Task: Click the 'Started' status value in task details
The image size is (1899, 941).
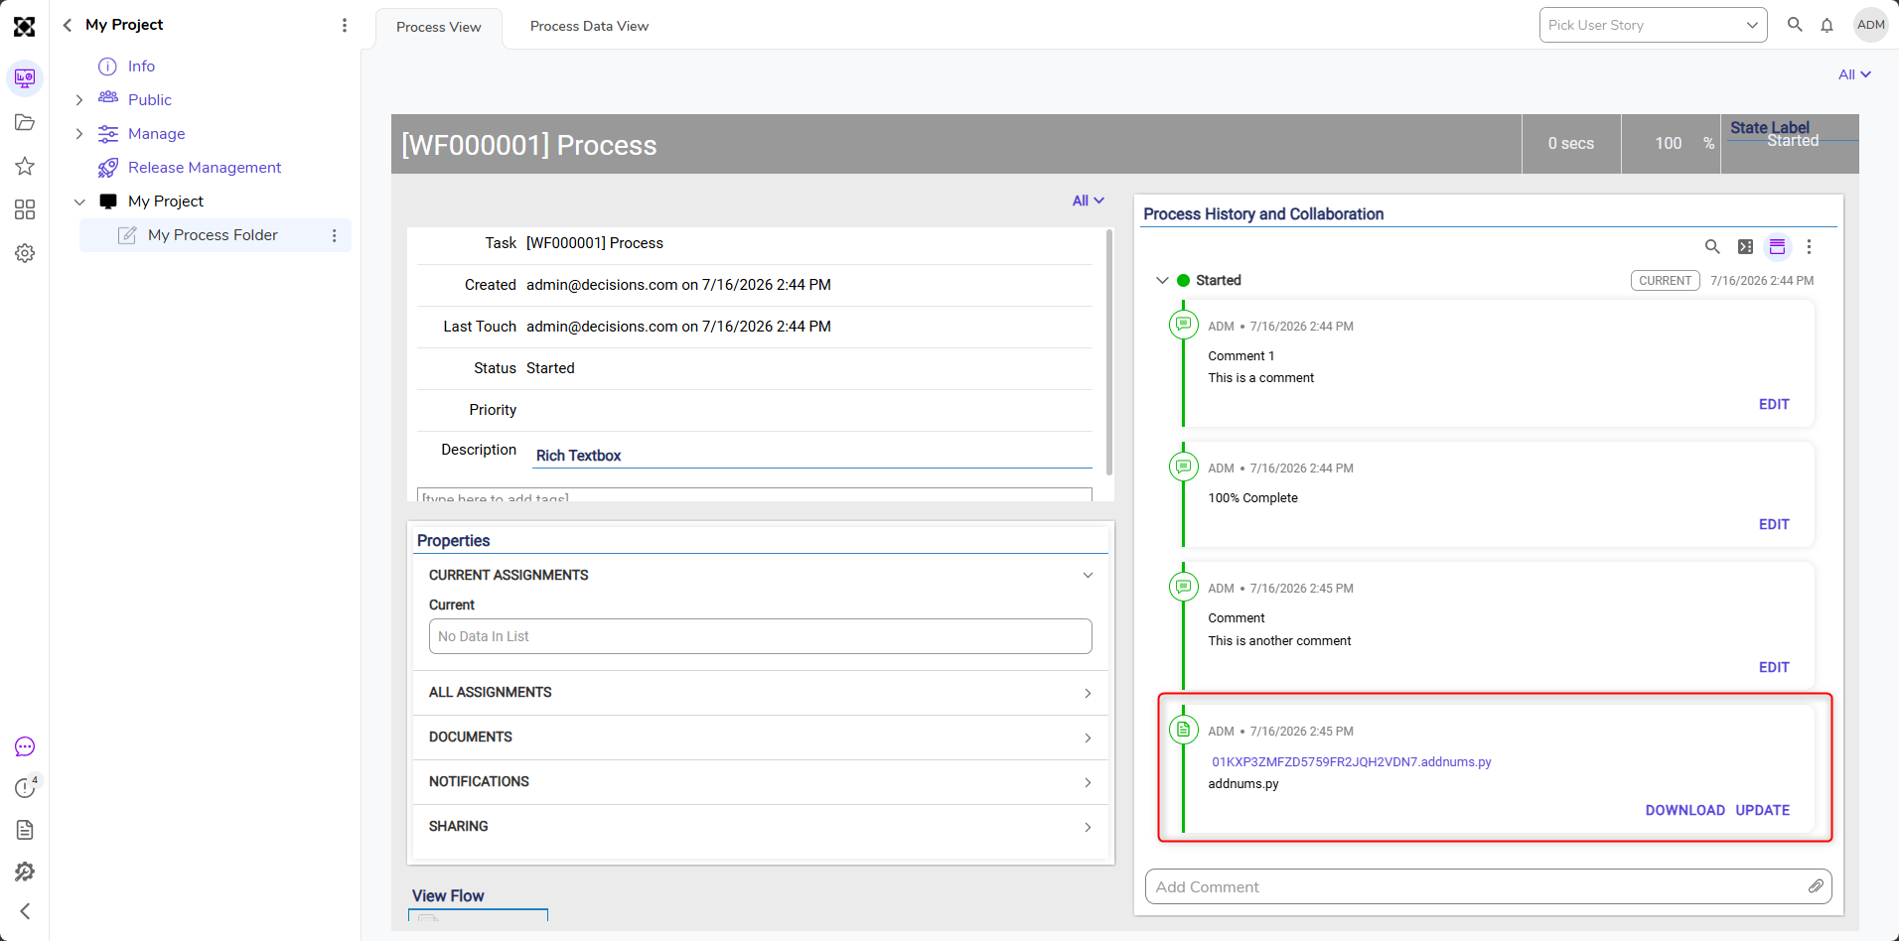Action: pyautogui.click(x=550, y=368)
